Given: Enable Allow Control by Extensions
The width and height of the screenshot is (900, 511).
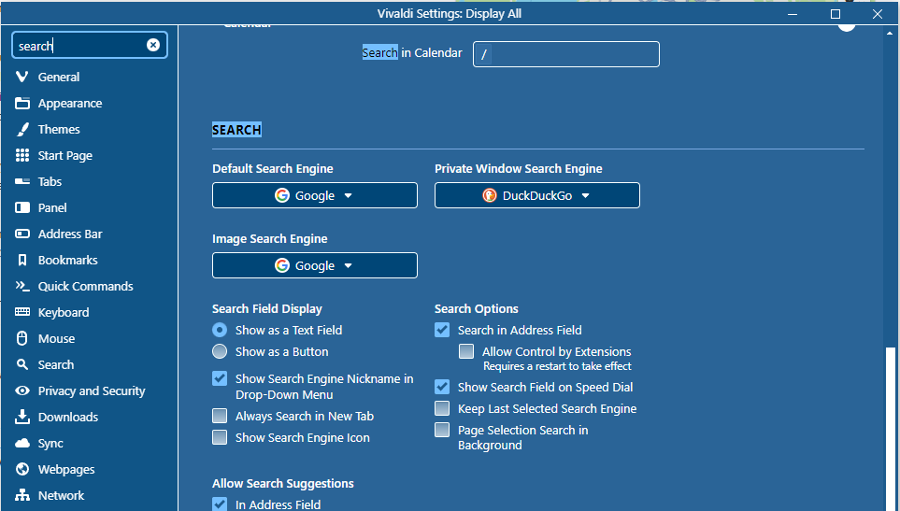Looking at the screenshot, I should tap(466, 351).
